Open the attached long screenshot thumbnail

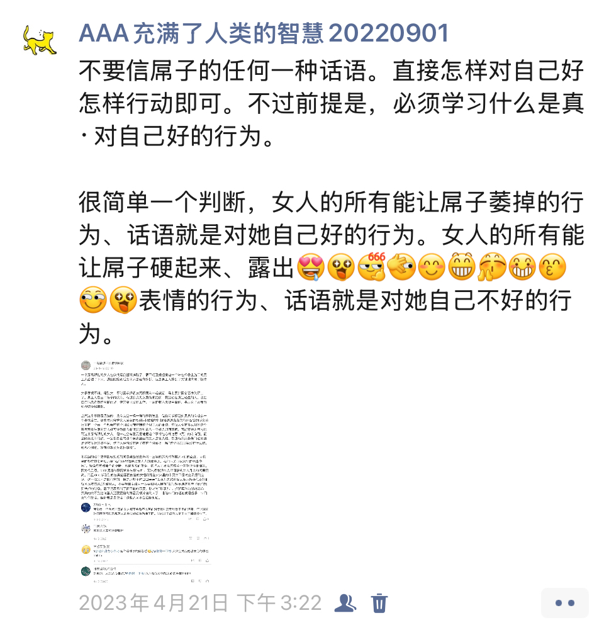(x=145, y=471)
